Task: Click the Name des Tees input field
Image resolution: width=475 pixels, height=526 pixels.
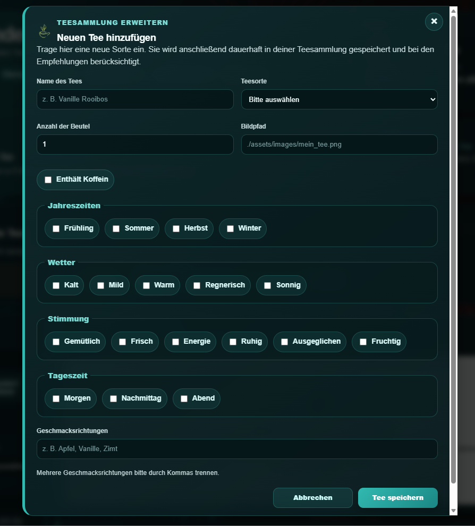Action: 135,99
